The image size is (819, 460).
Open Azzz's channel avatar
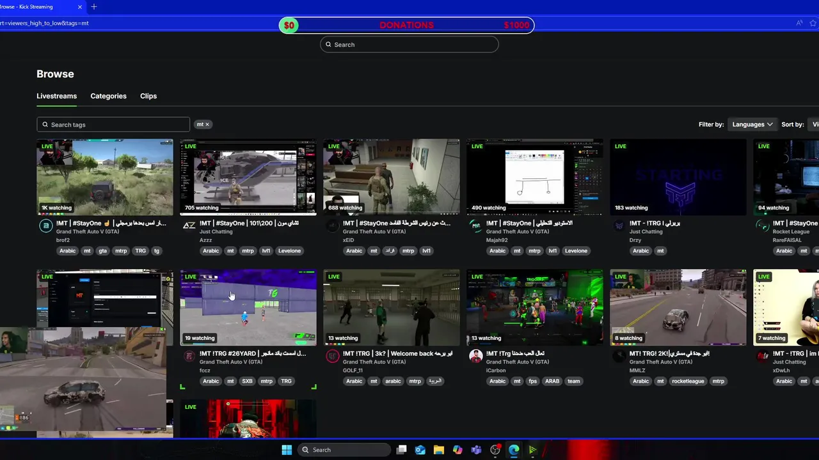pyautogui.click(x=189, y=226)
